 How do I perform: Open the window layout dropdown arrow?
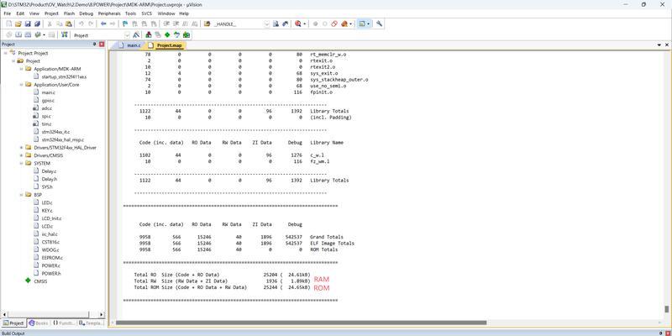pyautogui.click(x=369, y=24)
